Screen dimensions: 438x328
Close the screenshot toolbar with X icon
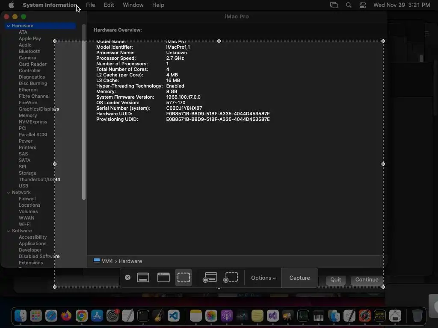point(127,278)
